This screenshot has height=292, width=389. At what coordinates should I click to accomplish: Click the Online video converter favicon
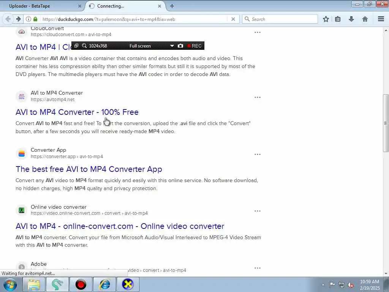point(22,211)
